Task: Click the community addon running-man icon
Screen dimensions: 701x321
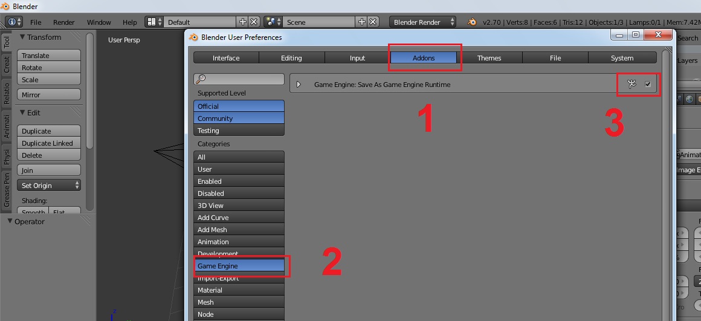Action: point(632,83)
